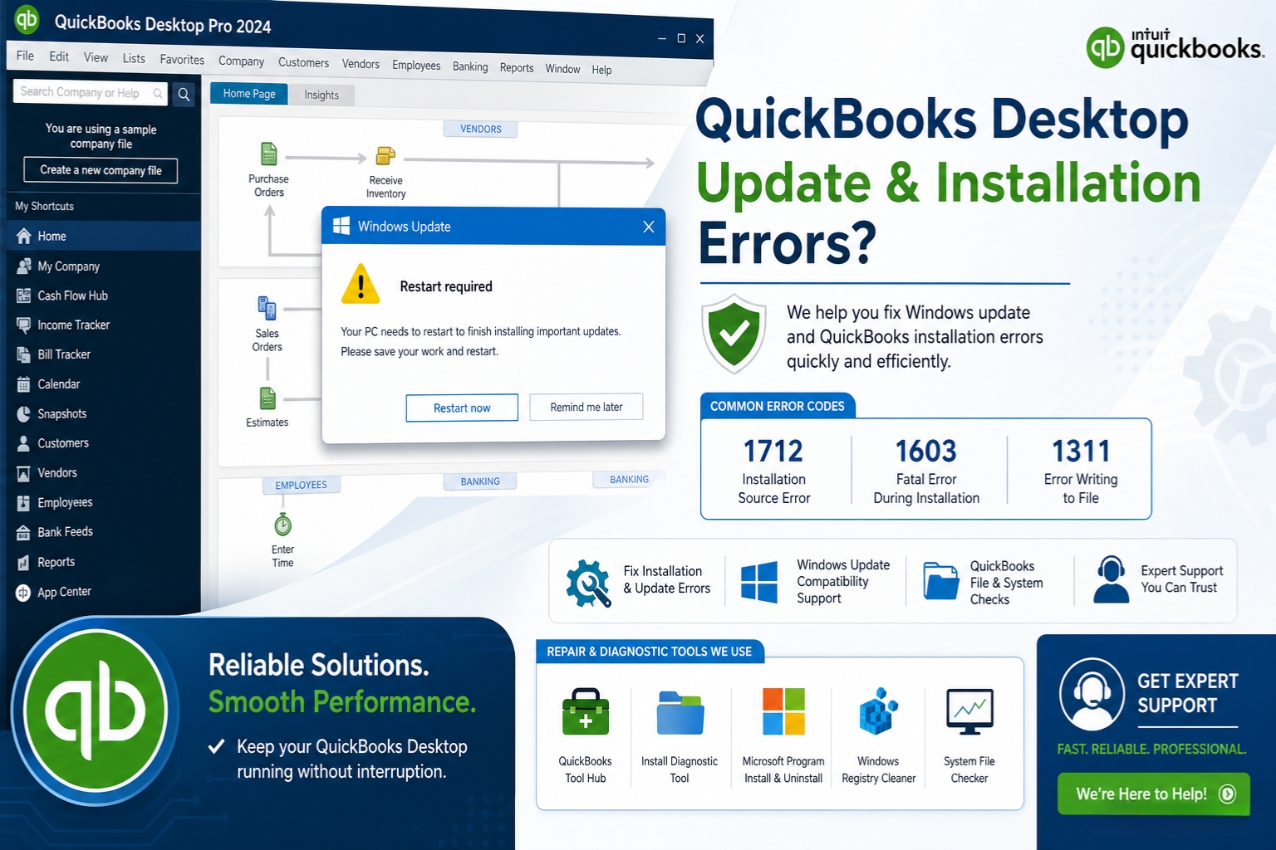Open the Company menu

[x=241, y=61]
